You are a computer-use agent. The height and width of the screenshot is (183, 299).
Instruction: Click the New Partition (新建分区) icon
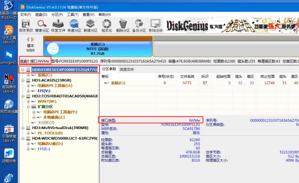[x=91, y=26]
